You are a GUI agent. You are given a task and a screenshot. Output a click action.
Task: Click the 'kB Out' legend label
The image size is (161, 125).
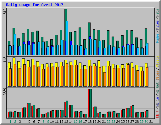tap(158, 88)
